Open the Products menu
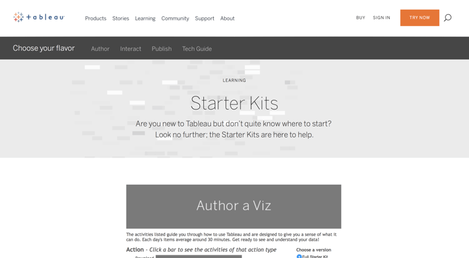Viewport: 469px width, 258px height. pyautogui.click(x=95, y=19)
